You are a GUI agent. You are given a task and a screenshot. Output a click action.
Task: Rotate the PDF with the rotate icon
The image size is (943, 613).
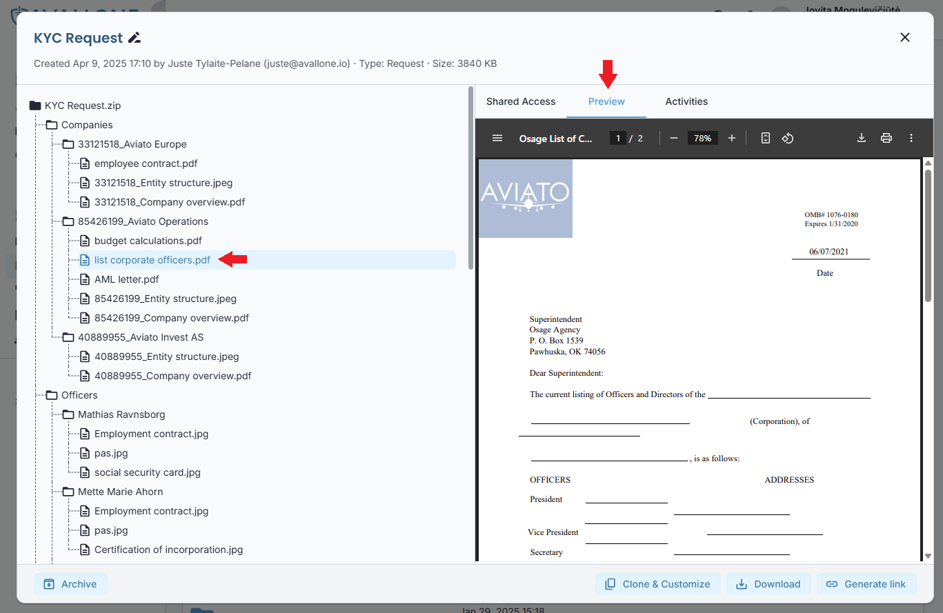(x=788, y=138)
